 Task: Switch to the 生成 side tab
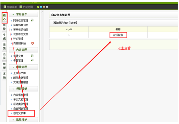4,37
